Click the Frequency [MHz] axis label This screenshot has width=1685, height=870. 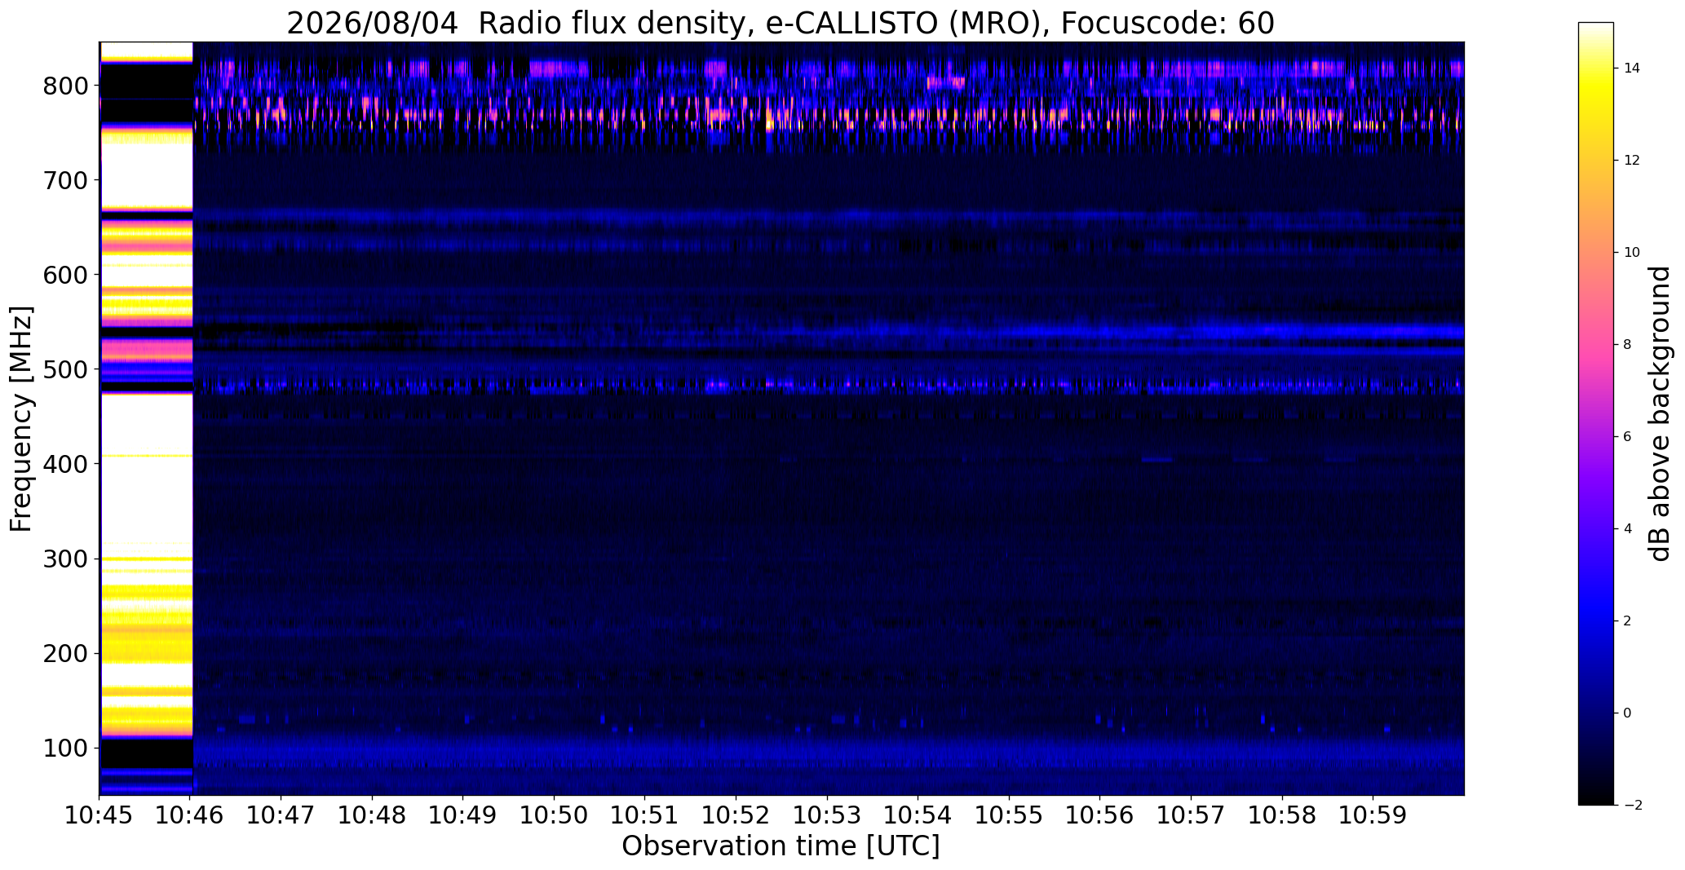(22, 419)
